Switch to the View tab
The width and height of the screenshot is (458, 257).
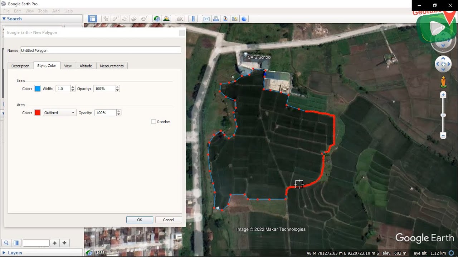(68, 66)
